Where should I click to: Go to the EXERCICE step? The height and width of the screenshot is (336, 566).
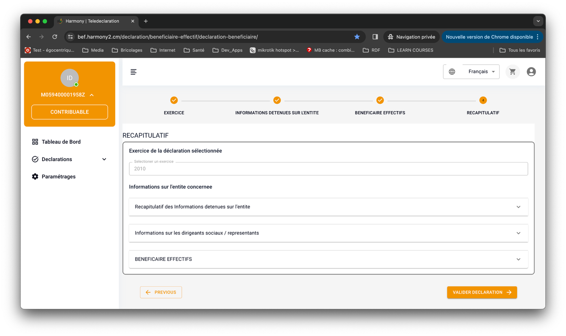pos(174,106)
